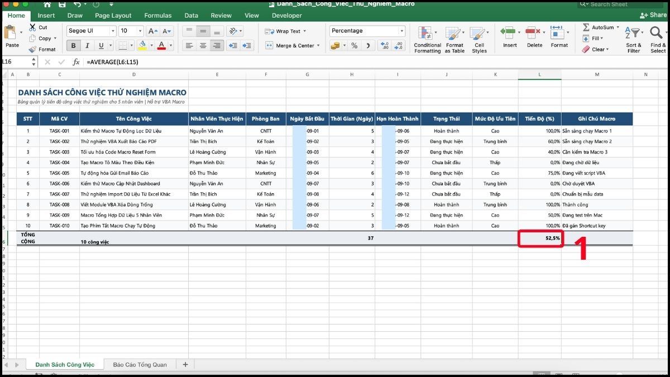Switch to Báo Cáo Tổng Quan sheet

tap(140, 365)
